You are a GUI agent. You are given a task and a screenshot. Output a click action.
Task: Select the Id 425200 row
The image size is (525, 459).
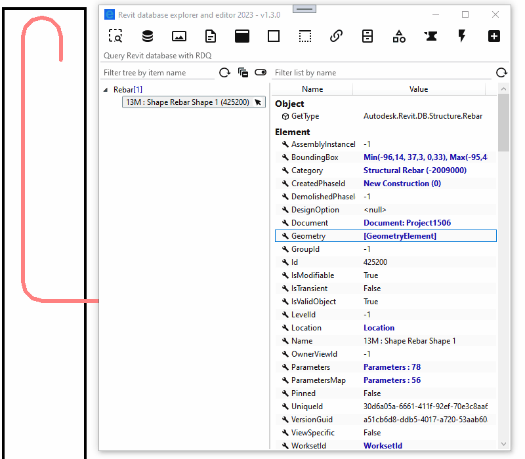[385, 262]
